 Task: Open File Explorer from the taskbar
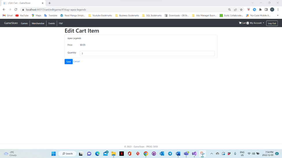113,154
